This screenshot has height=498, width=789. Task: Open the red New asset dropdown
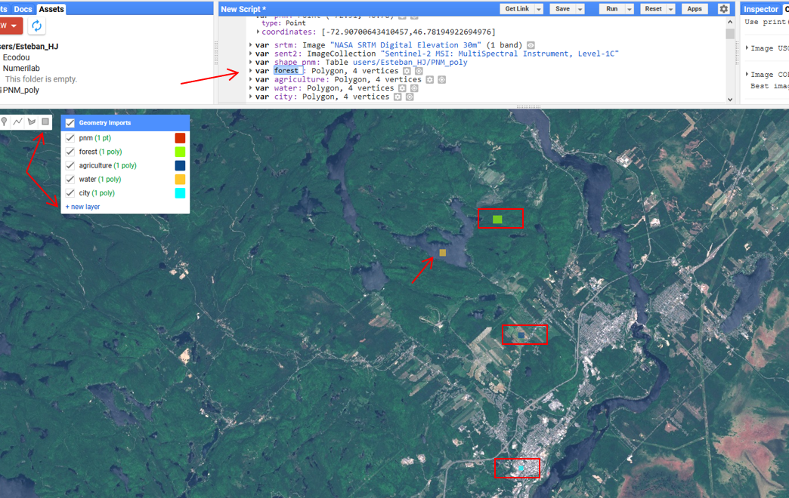pyautogui.click(x=10, y=26)
